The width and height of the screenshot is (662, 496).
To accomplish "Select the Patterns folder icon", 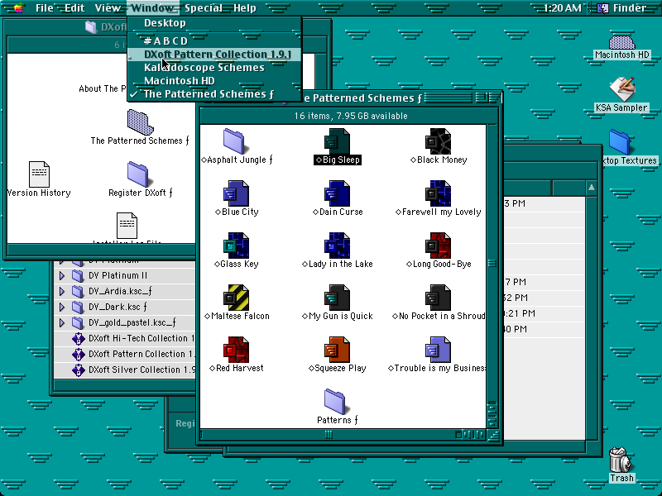I will tap(335, 402).
